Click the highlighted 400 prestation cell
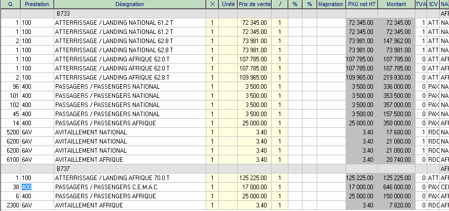Screen dimensions: 449x211 tap(26, 187)
